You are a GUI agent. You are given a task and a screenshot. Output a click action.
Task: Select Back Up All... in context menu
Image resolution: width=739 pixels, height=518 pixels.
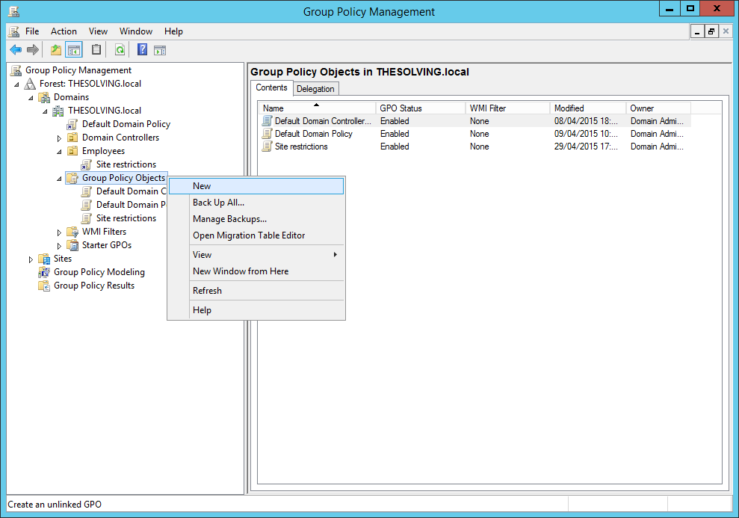coord(256,203)
